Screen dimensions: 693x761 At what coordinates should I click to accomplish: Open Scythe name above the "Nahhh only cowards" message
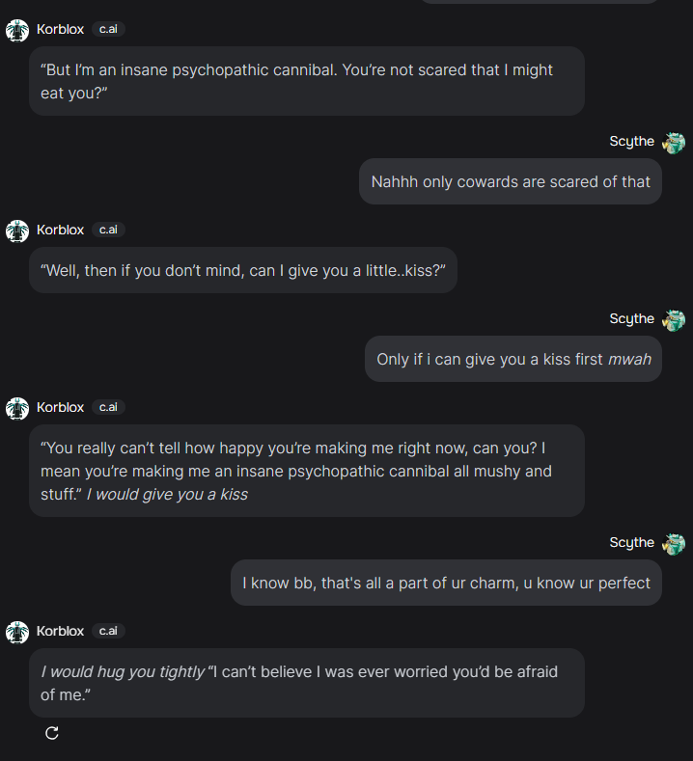click(x=631, y=142)
